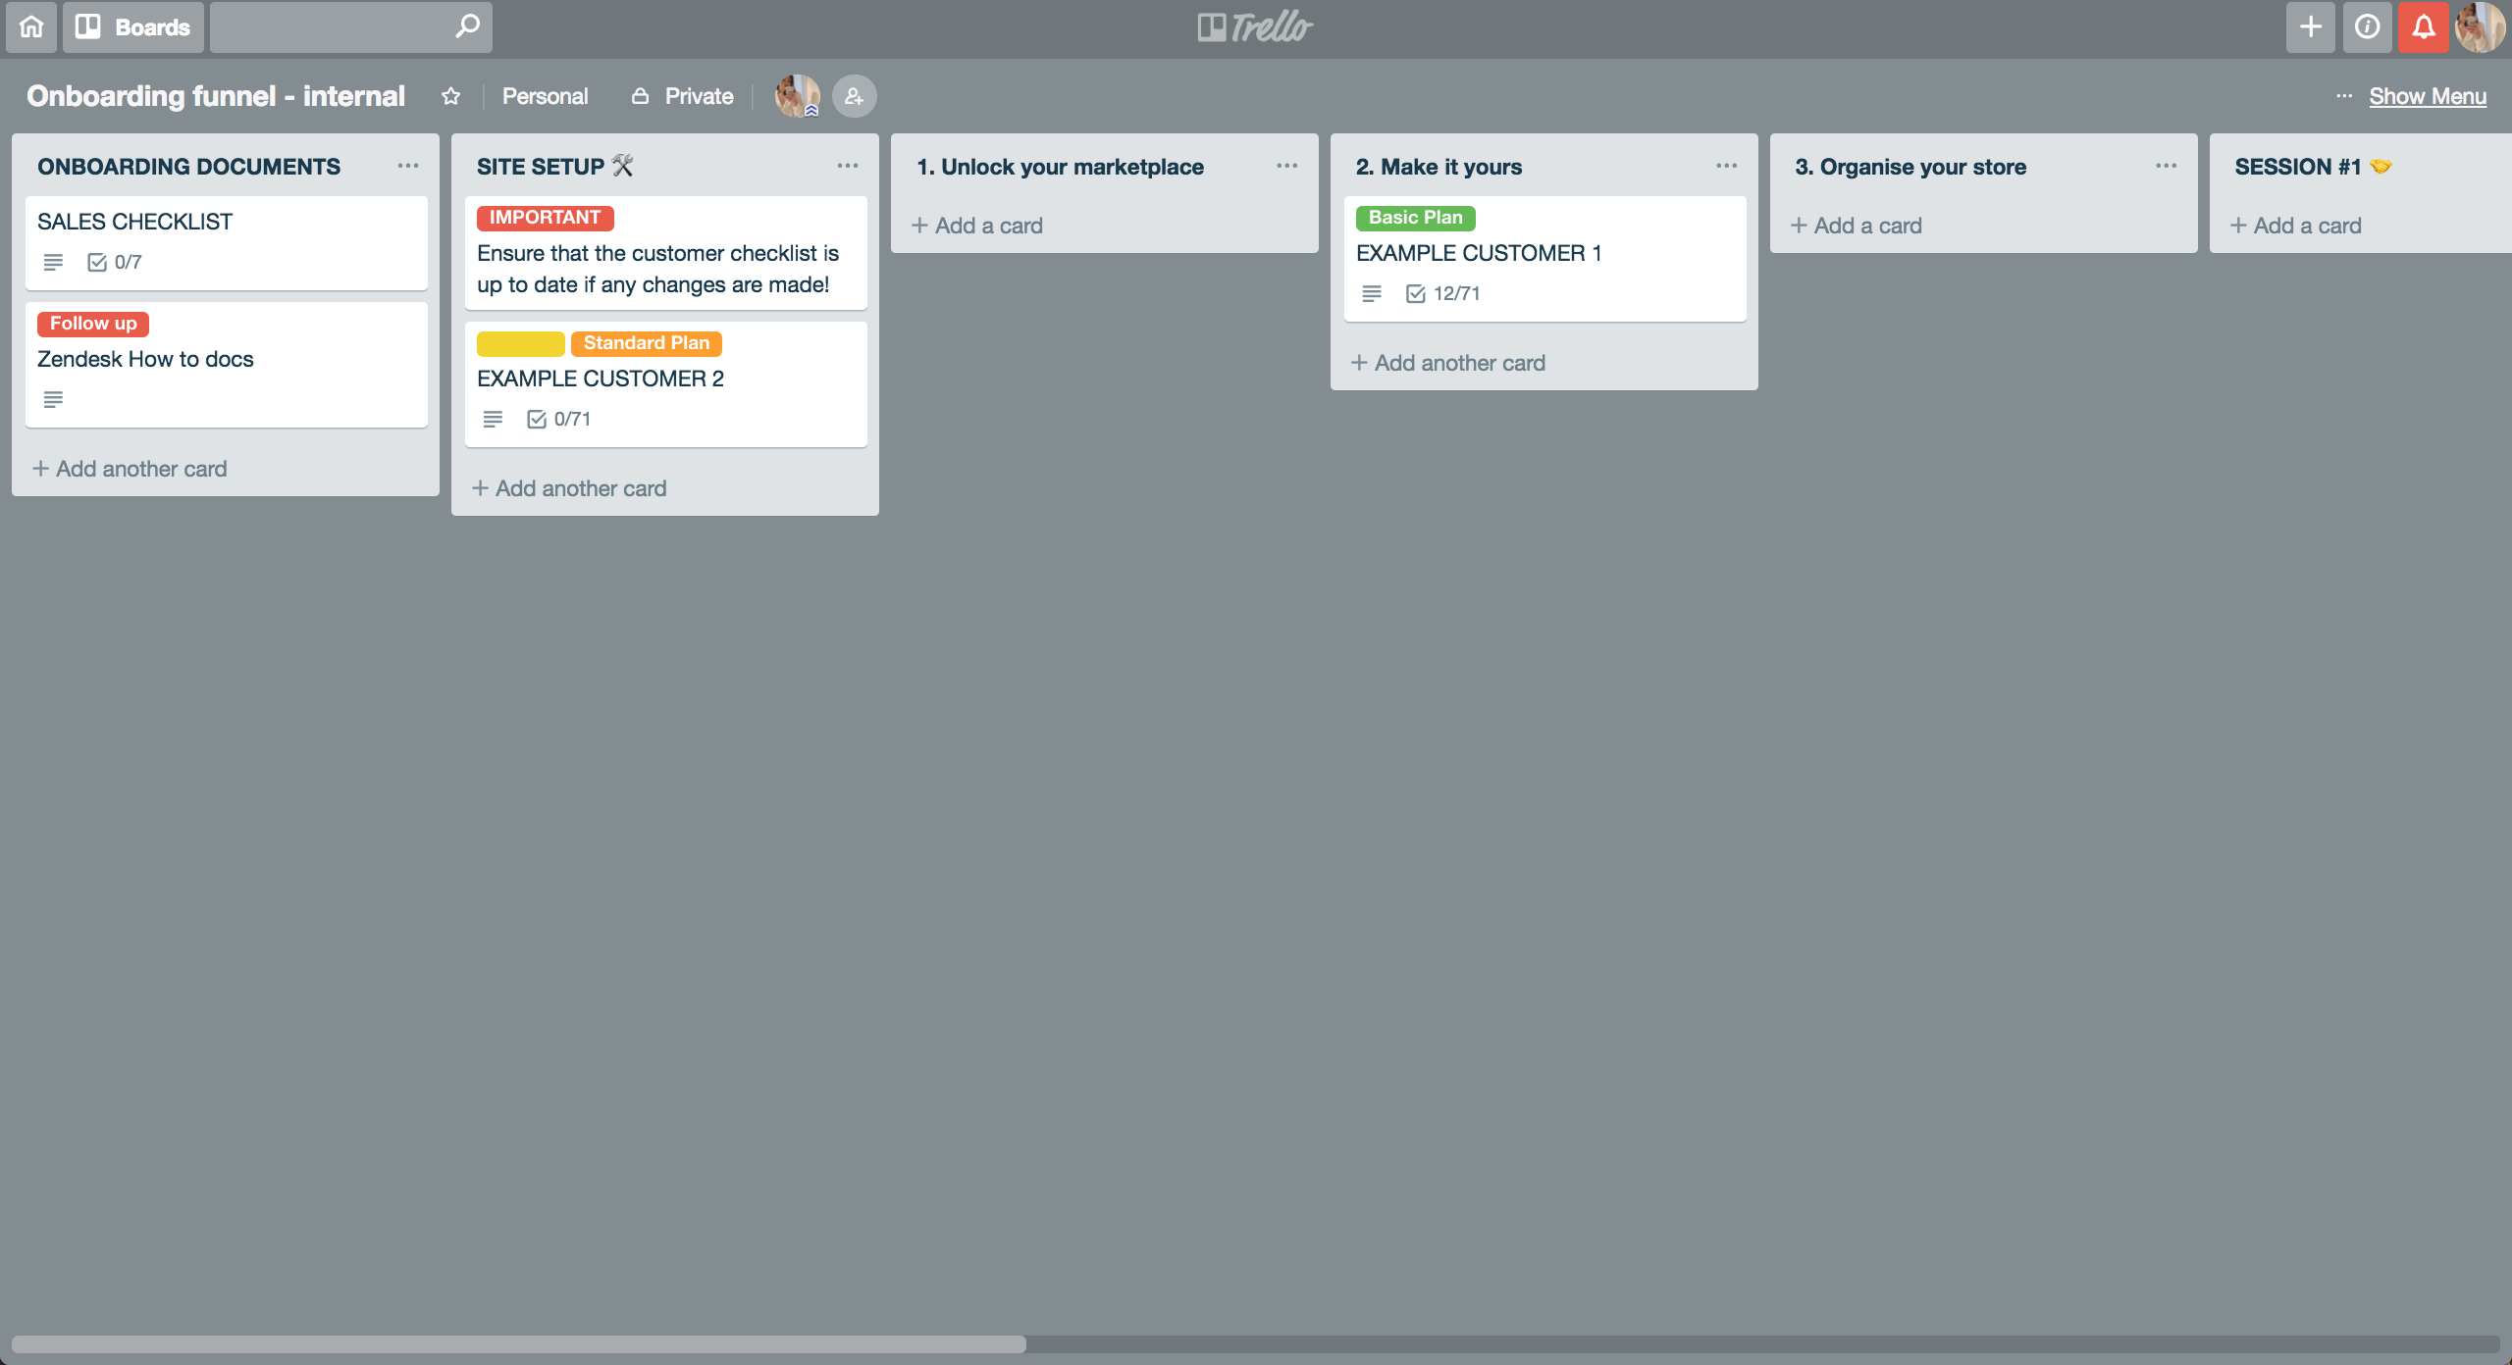
Task: Open menu for ONBOARDING DOCUMENTS list
Action: 408,165
